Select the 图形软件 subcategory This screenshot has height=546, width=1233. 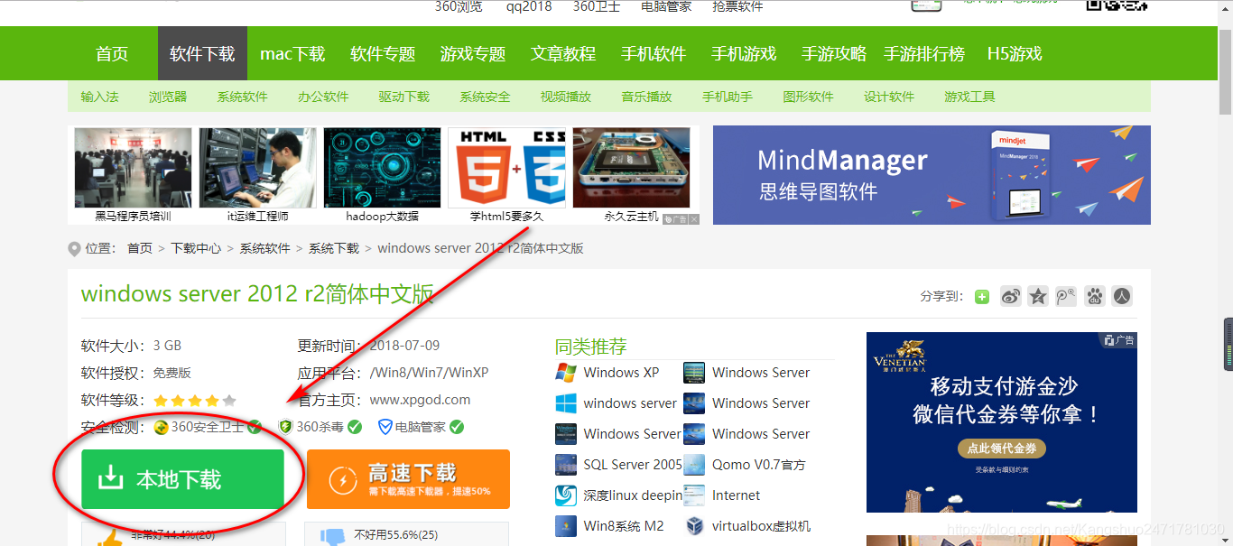point(808,97)
